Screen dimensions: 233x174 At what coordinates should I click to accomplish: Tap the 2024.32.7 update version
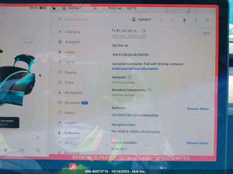click(119, 149)
